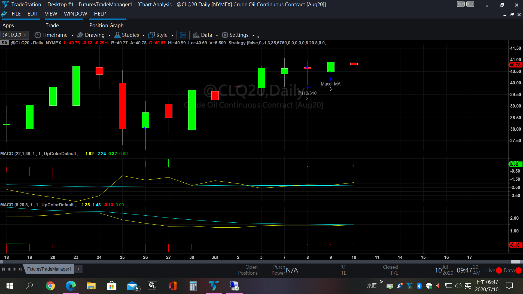Open the Timeframe clock icon
This screenshot has height=294, width=523.
(38, 35)
